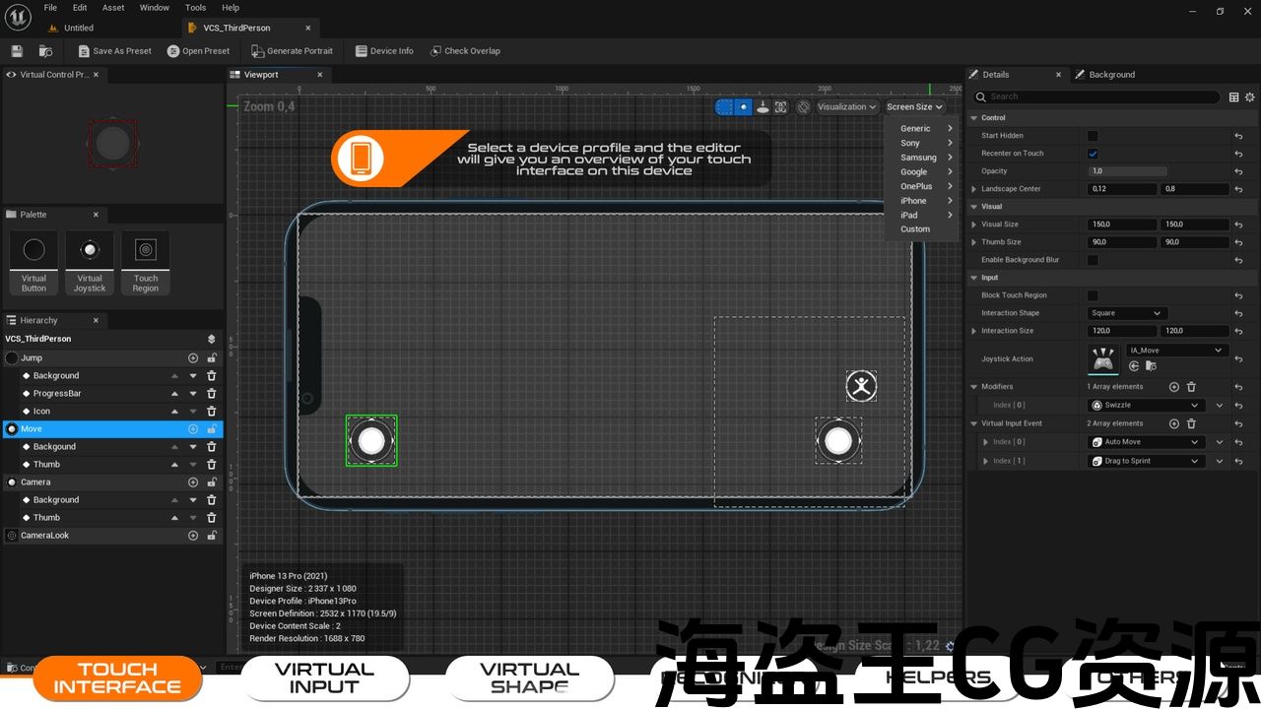Pick the Touch Region palette item
This screenshot has width=1261, height=709.
146,262
